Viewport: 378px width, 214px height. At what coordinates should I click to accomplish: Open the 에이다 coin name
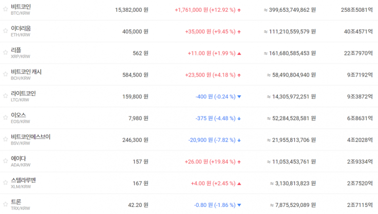pyautogui.click(x=18, y=159)
